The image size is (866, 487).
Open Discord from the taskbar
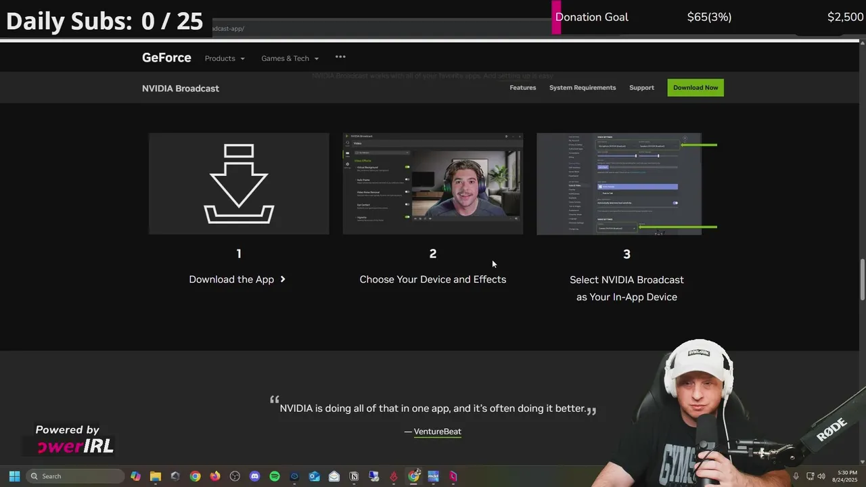tap(254, 476)
